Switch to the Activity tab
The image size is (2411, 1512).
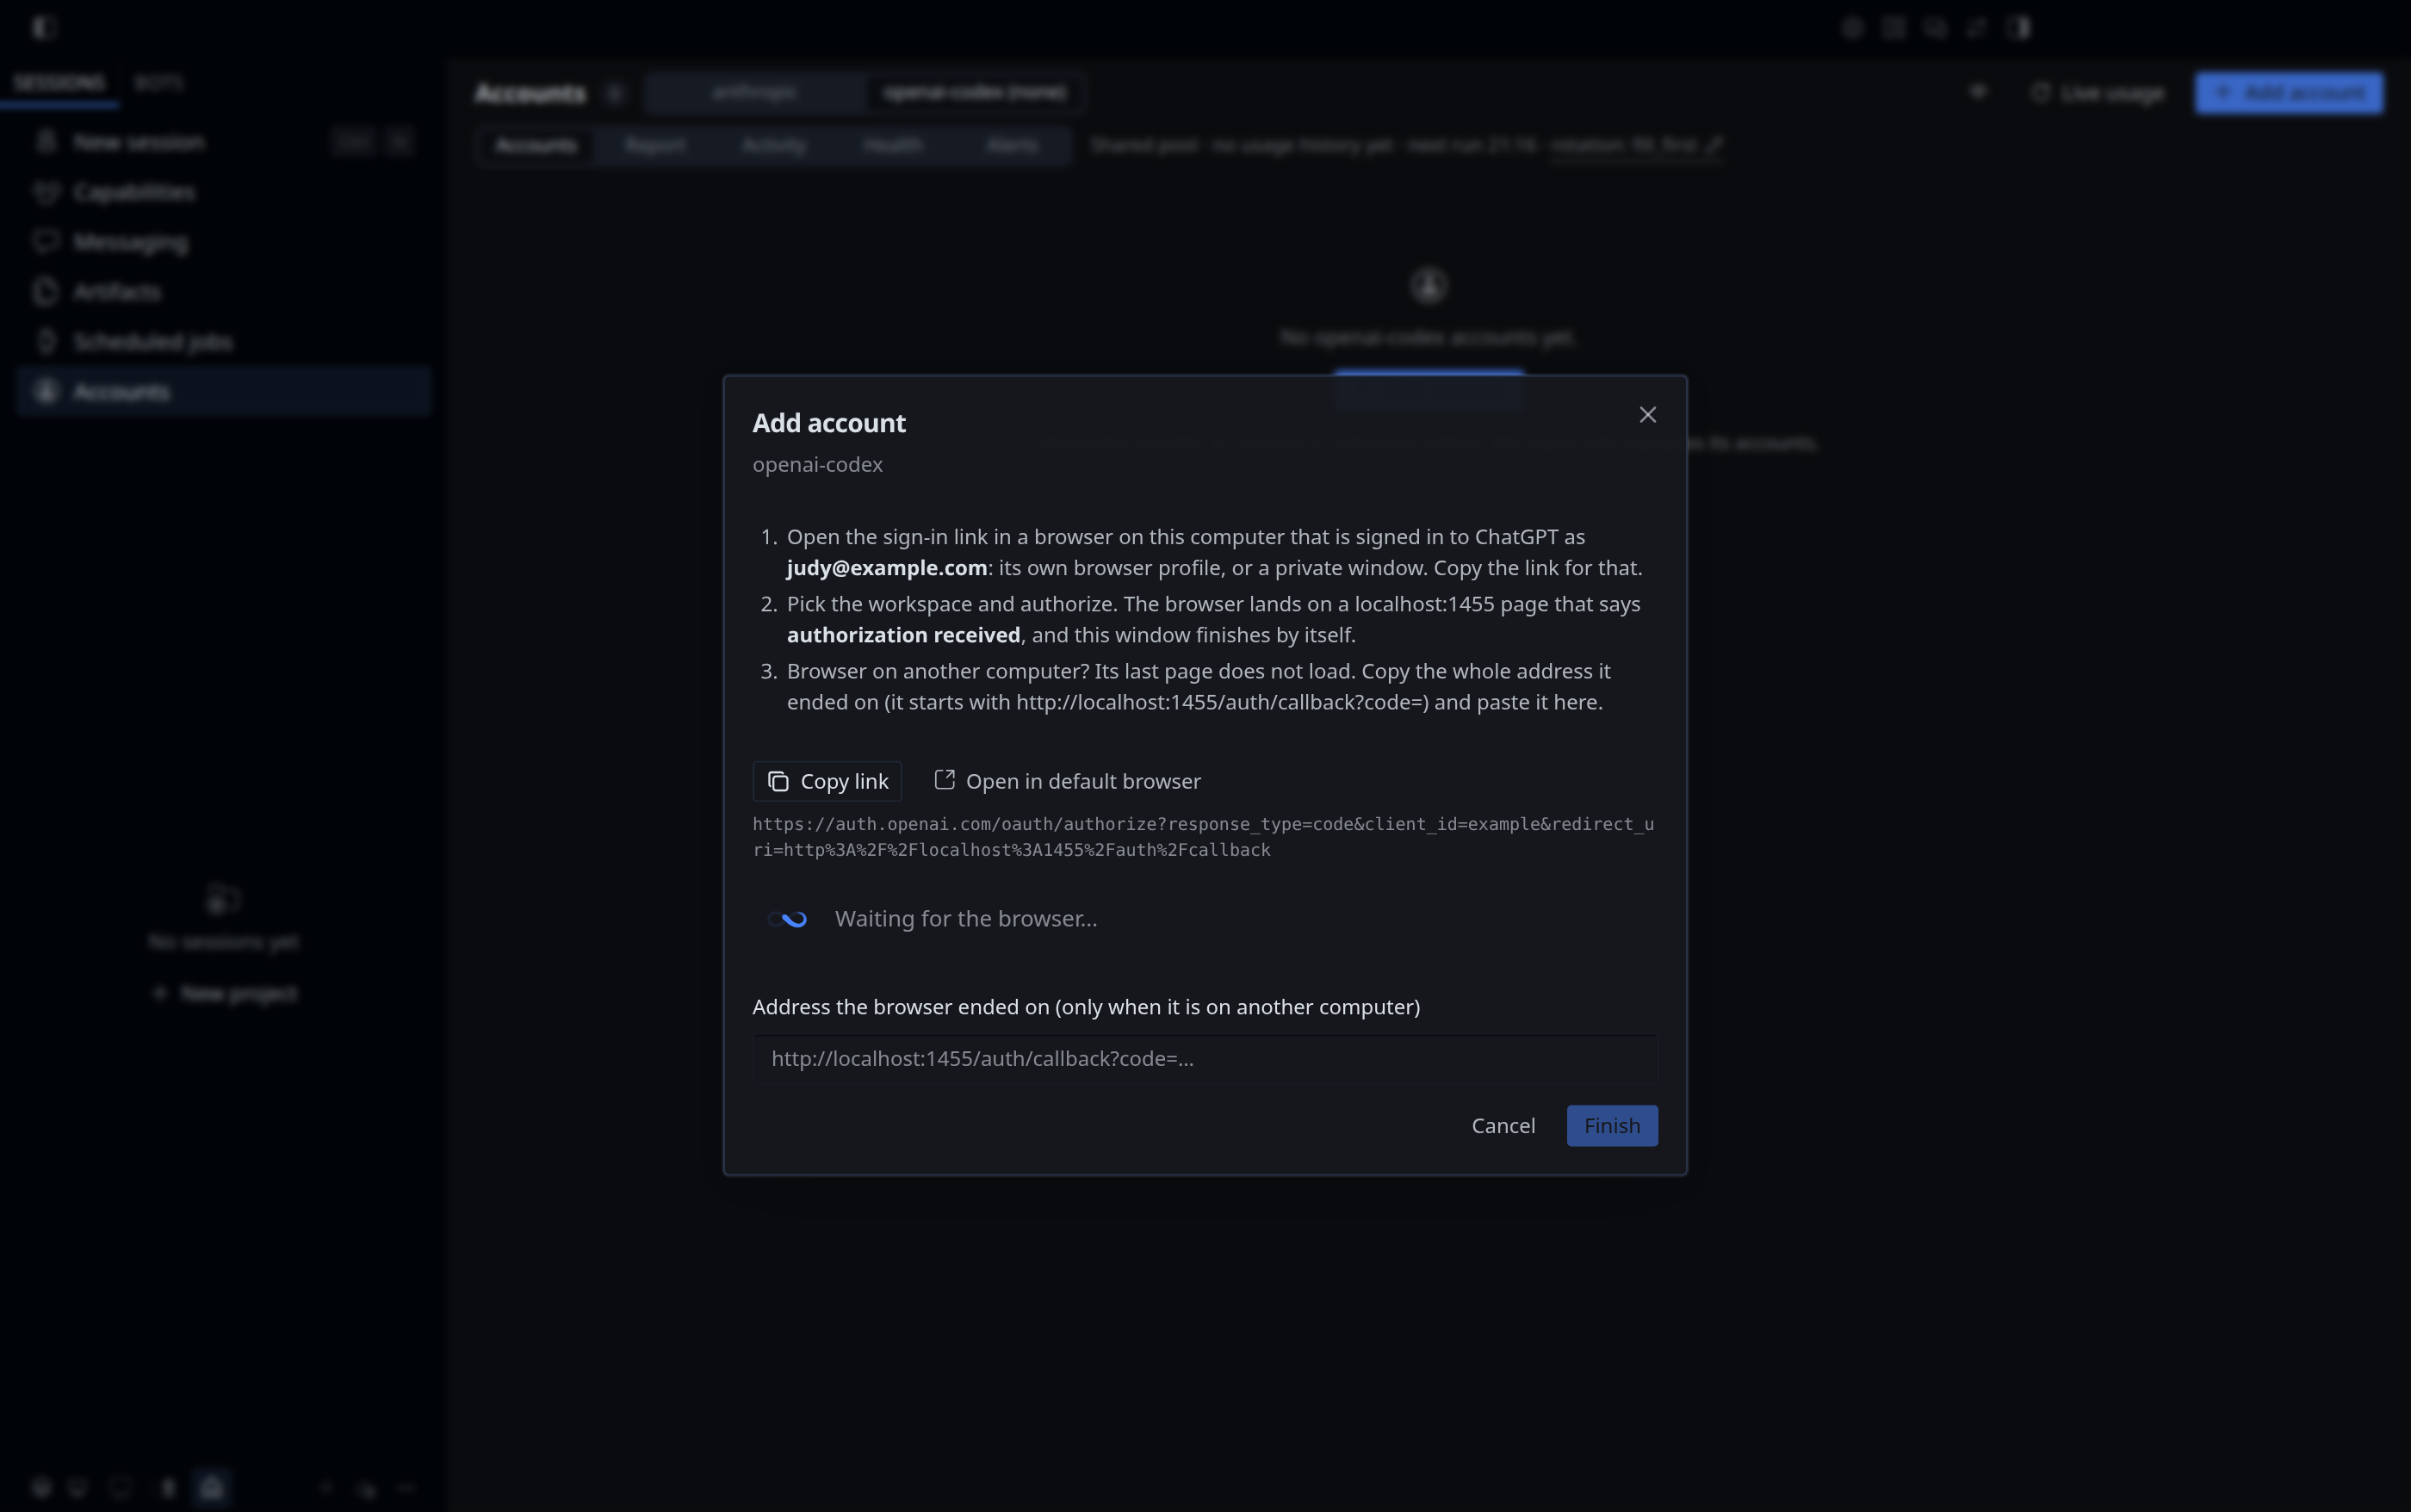point(773,146)
